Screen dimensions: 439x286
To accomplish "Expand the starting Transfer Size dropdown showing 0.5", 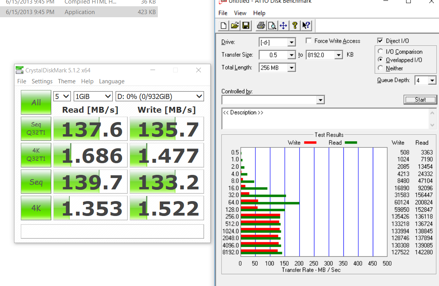I will point(291,55).
